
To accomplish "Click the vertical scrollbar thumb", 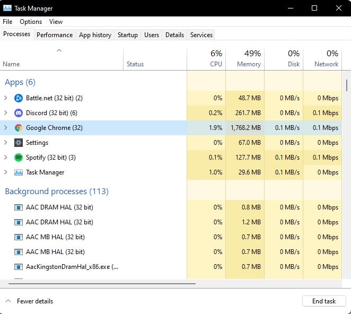I will tap(347, 85).
